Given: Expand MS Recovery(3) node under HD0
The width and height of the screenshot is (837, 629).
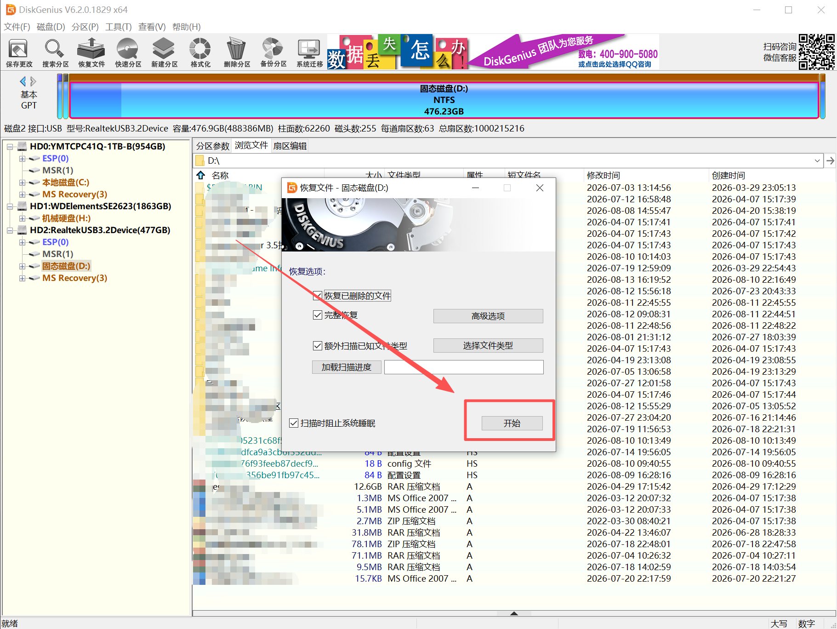Looking at the screenshot, I should (x=22, y=194).
